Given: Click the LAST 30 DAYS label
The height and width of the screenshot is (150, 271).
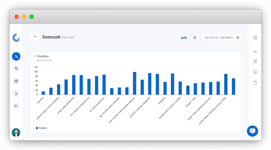Looking at the screenshot, I should coord(46,60).
